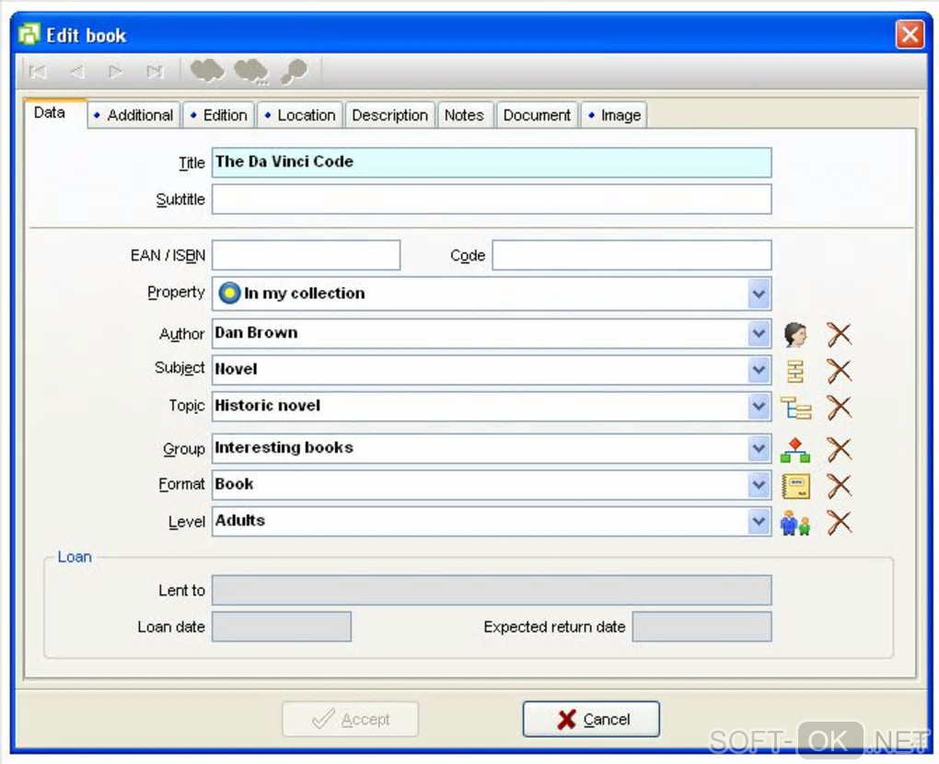Switch to the Notes tab
Image resolution: width=939 pixels, height=764 pixels.
pyautogui.click(x=464, y=115)
